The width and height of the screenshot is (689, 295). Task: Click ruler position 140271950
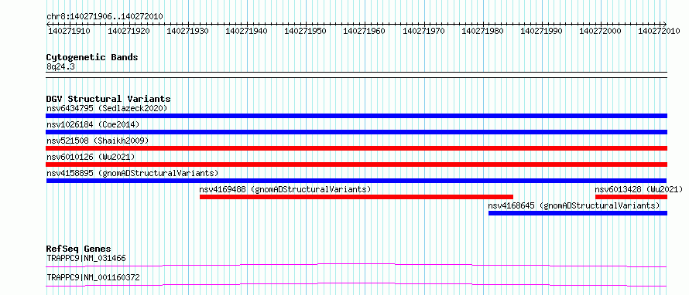click(x=305, y=31)
